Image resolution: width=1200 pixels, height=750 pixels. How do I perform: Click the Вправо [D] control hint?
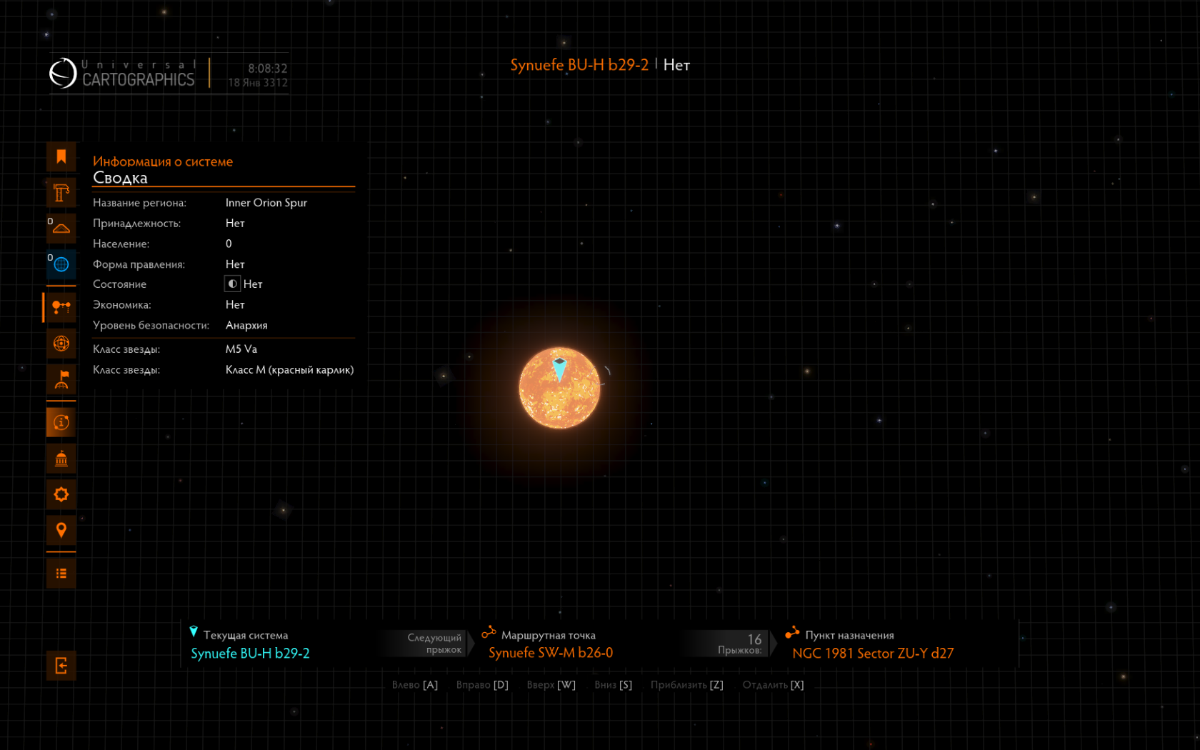click(482, 685)
